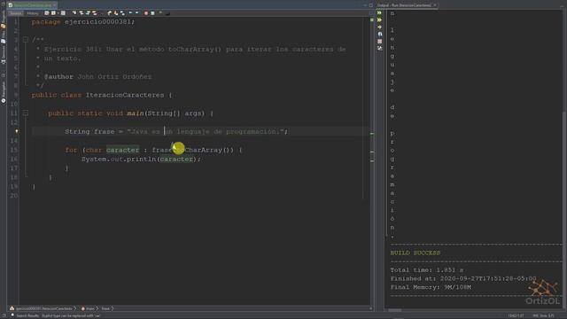Screen dimensions: 567x319
Task: Click the Shift Line Left icon
Action: (130, 13)
